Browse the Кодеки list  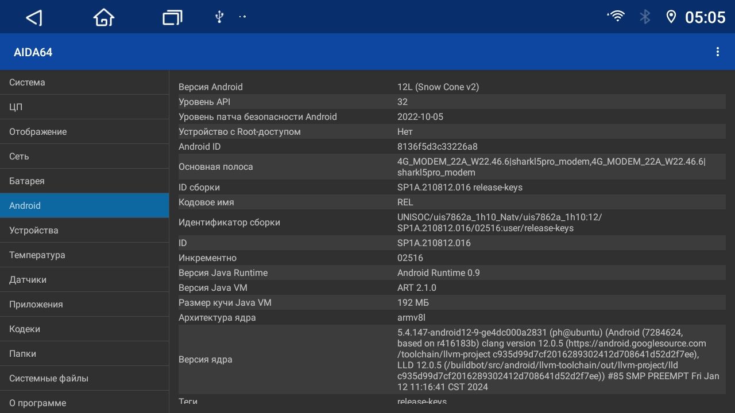[84, 329]
